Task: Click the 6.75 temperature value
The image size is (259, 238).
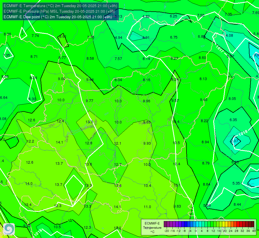Action: pos(174,37)
